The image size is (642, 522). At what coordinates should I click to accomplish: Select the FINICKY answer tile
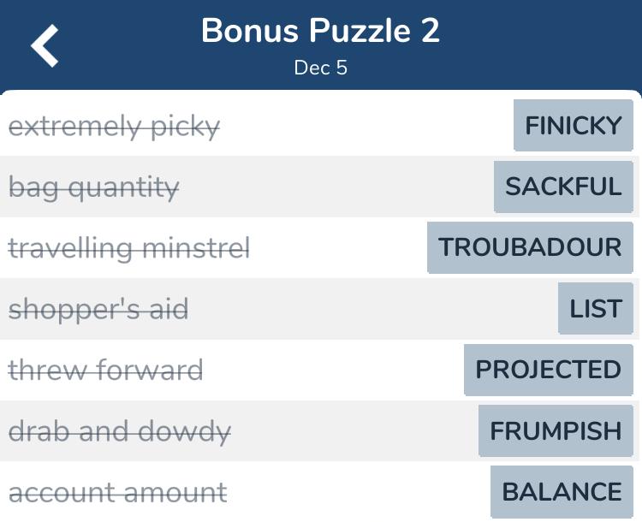574,125
